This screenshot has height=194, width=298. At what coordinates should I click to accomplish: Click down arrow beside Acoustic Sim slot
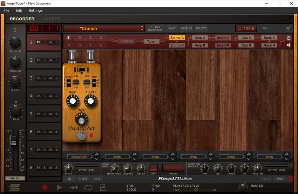97,159
